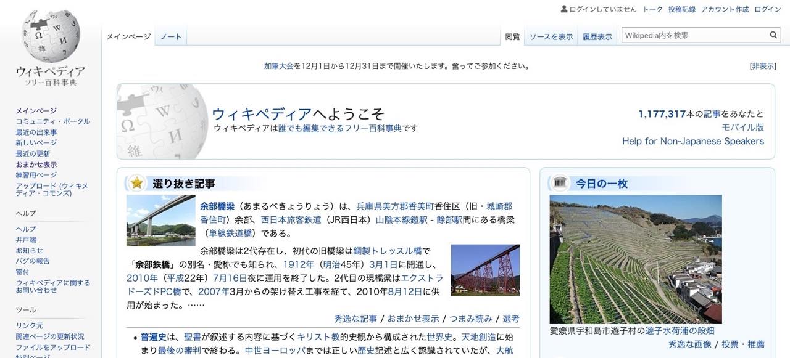Viewport: 790px width, 358px height.
Task: Open 新しいページ in the sidebar
Action: tap(36, 143)
